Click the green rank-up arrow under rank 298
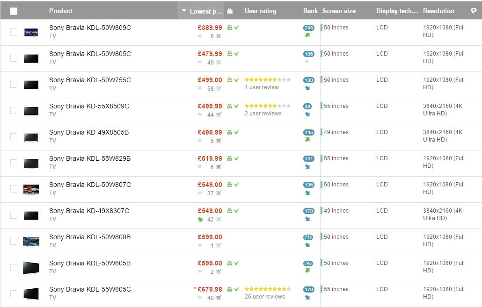Viewport: 482px width, 307px height. (307, 35)
